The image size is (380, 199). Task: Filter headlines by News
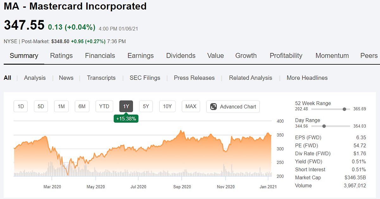[66, 78]
